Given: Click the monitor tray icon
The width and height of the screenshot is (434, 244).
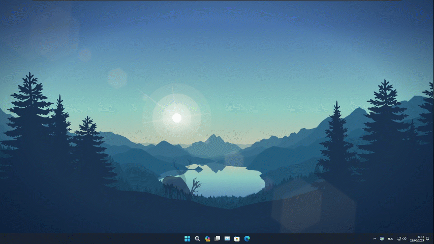Looking at the screenshot, I should [382, 238].
